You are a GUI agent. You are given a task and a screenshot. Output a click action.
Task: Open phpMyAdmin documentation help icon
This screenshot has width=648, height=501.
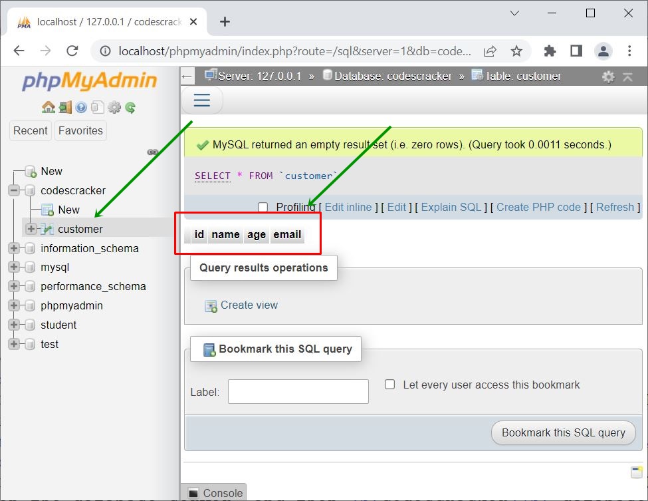click(x=81, y=107)
